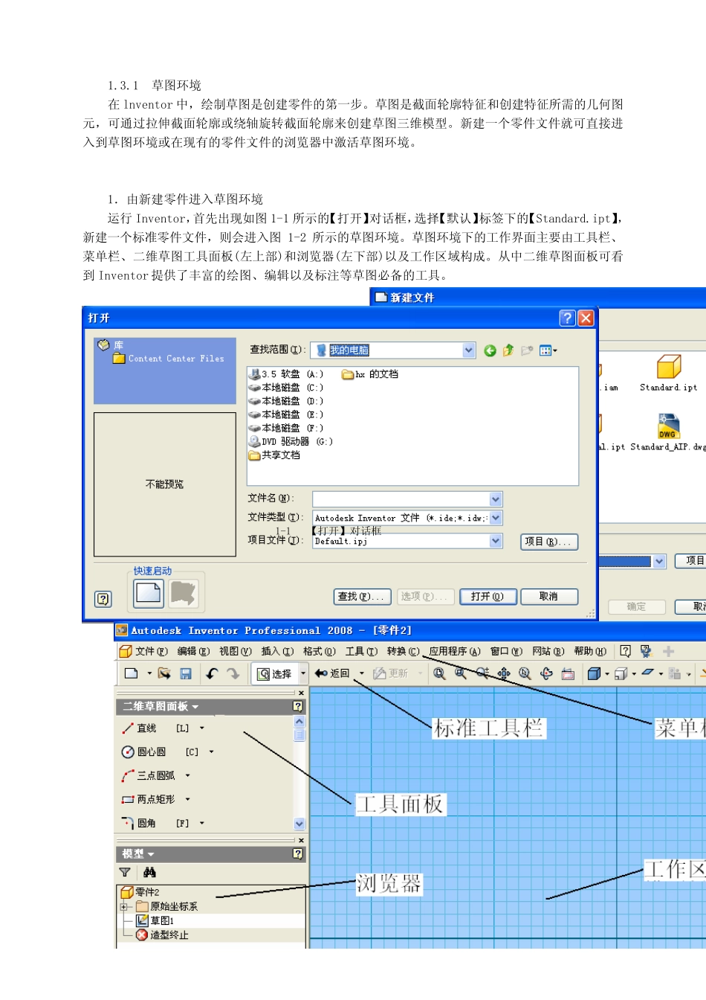Open the Line tool flyout arrow
The width and height of the screenshot is (706, 1000).
tap(201, 728)
